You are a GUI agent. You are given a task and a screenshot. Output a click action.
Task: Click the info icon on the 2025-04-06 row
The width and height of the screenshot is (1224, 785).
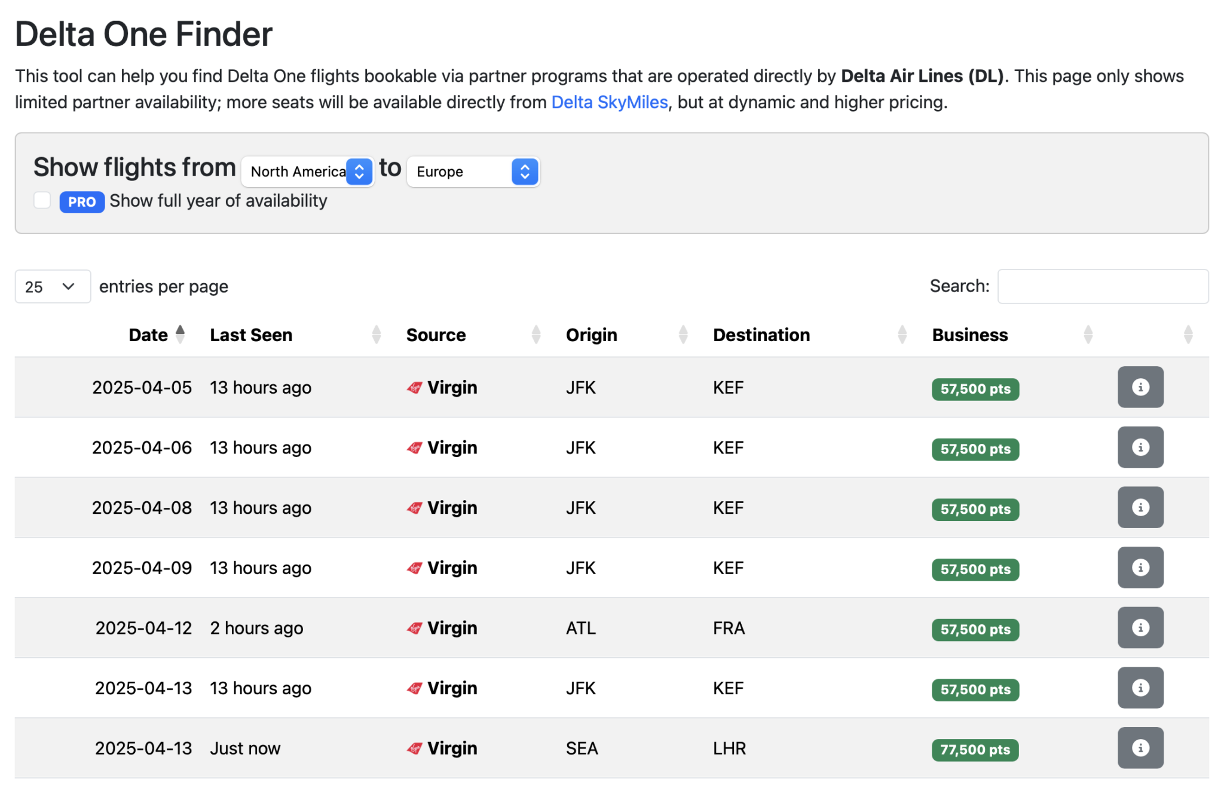pos(1140,447)
